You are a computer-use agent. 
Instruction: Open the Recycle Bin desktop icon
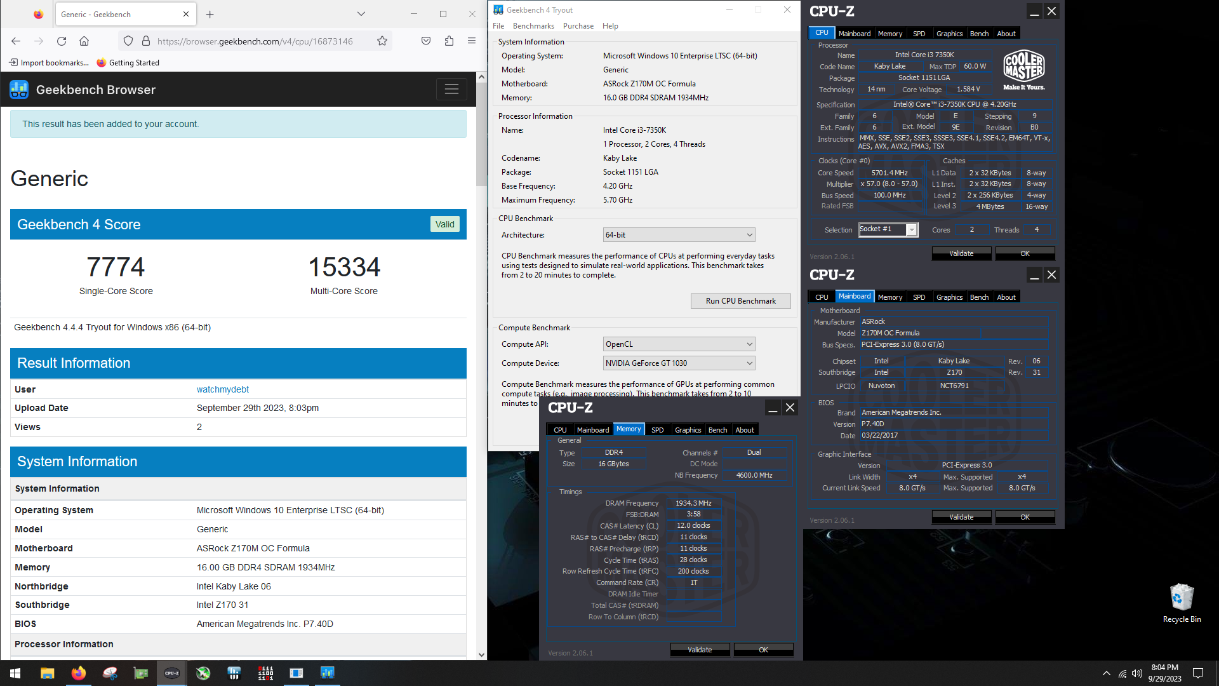coord(1182,603)
